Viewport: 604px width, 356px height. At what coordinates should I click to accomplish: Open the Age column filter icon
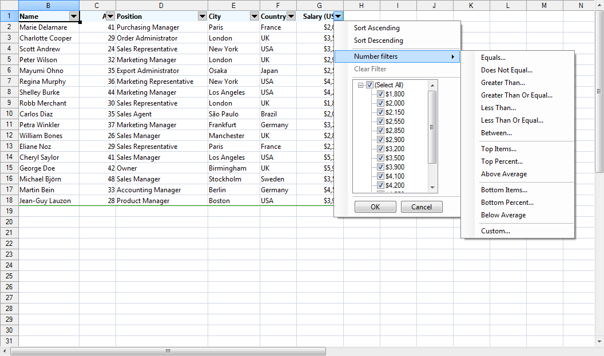(x=110, y=16)
